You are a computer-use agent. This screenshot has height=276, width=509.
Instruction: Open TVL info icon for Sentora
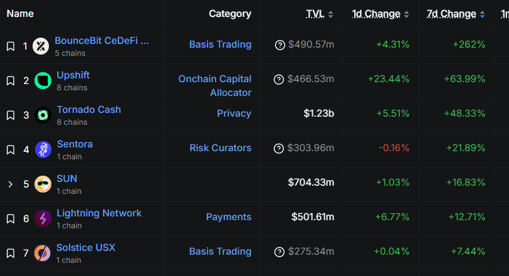279,149
